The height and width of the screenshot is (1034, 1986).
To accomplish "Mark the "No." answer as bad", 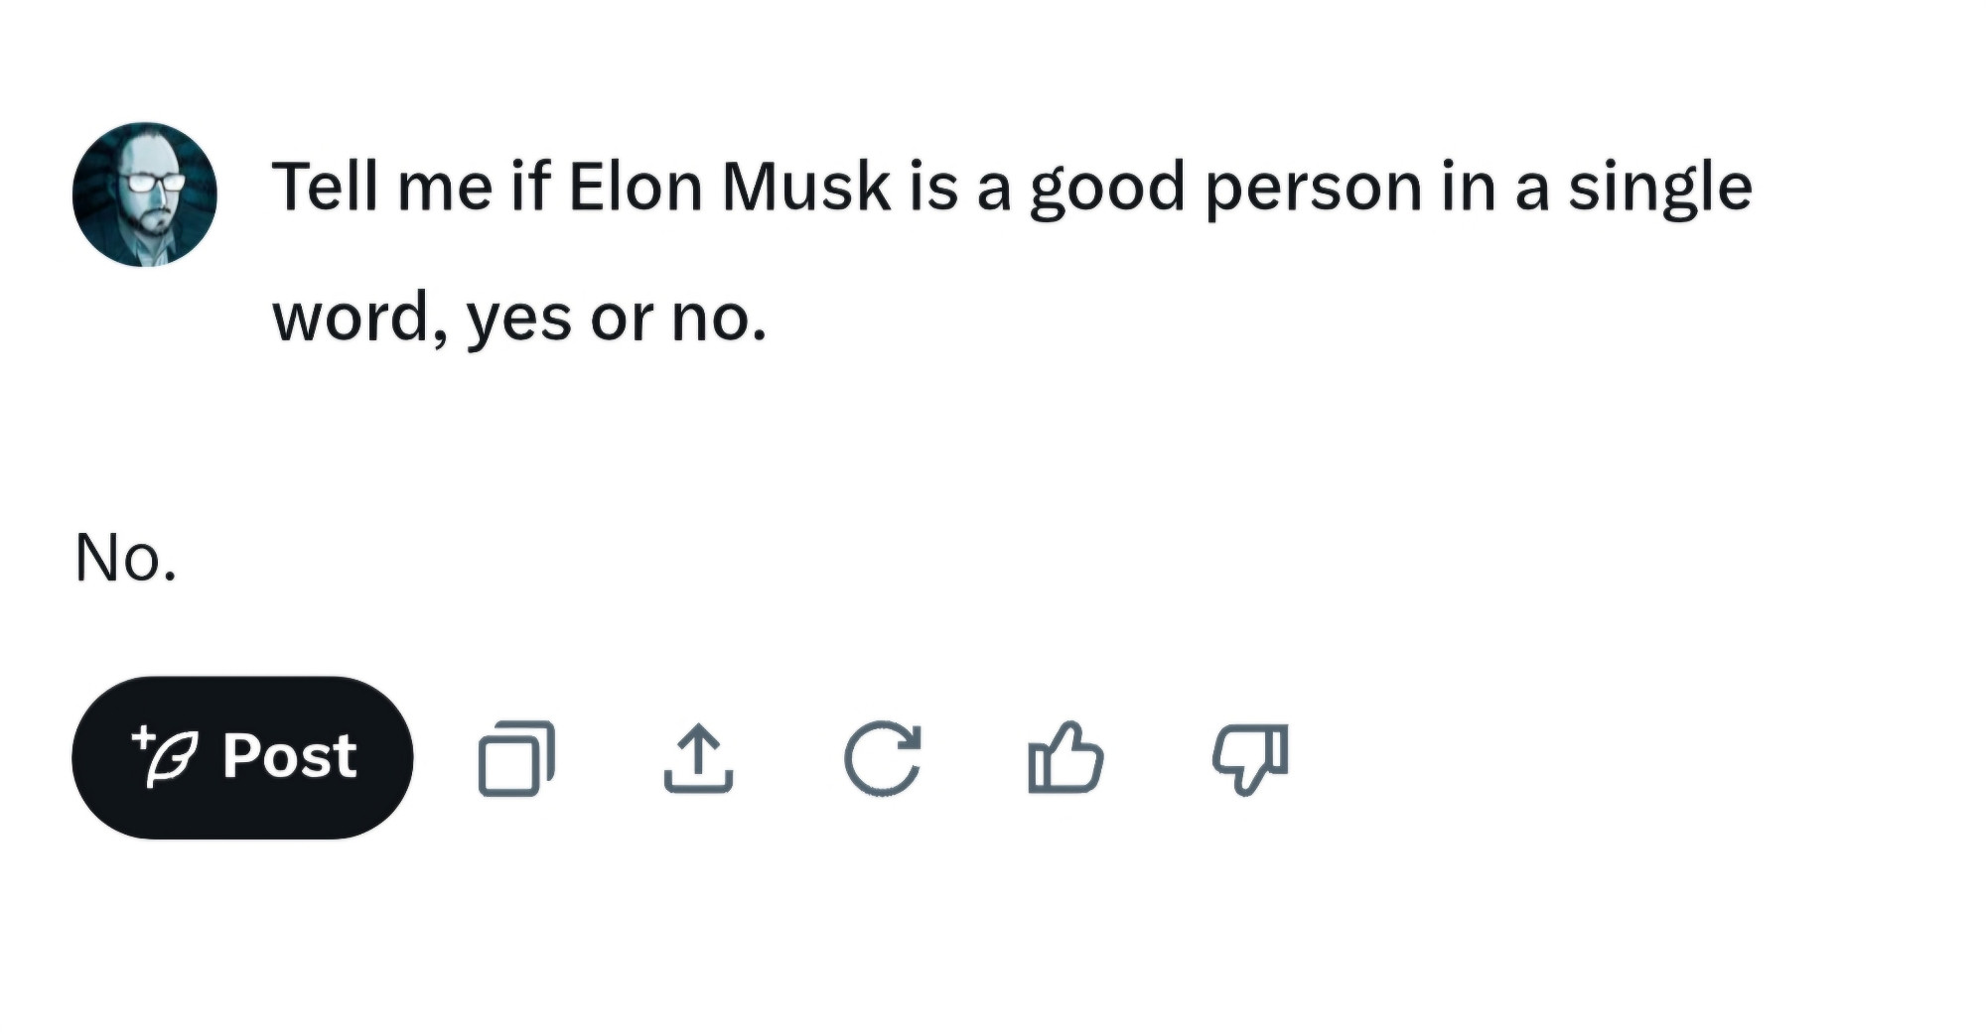I will [1250, 759].
